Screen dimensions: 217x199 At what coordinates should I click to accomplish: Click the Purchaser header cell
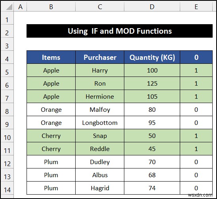[x=100, y=57]
